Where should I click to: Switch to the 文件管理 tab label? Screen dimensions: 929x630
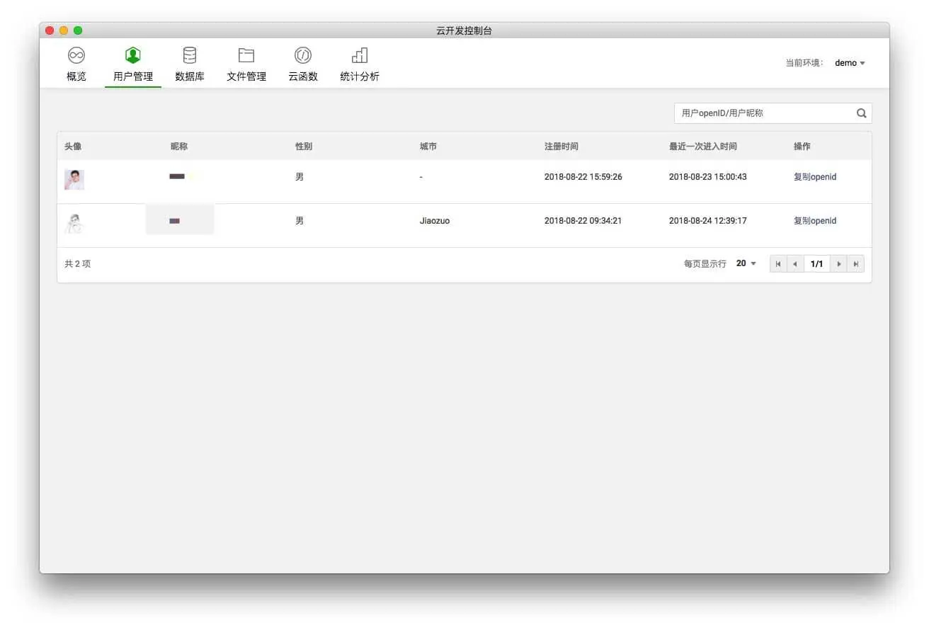click(246, 76)
